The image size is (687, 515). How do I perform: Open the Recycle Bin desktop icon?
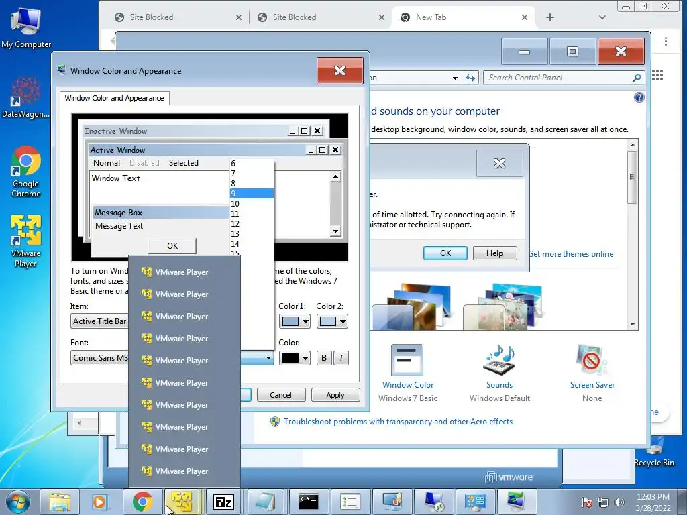click(654, 453)
